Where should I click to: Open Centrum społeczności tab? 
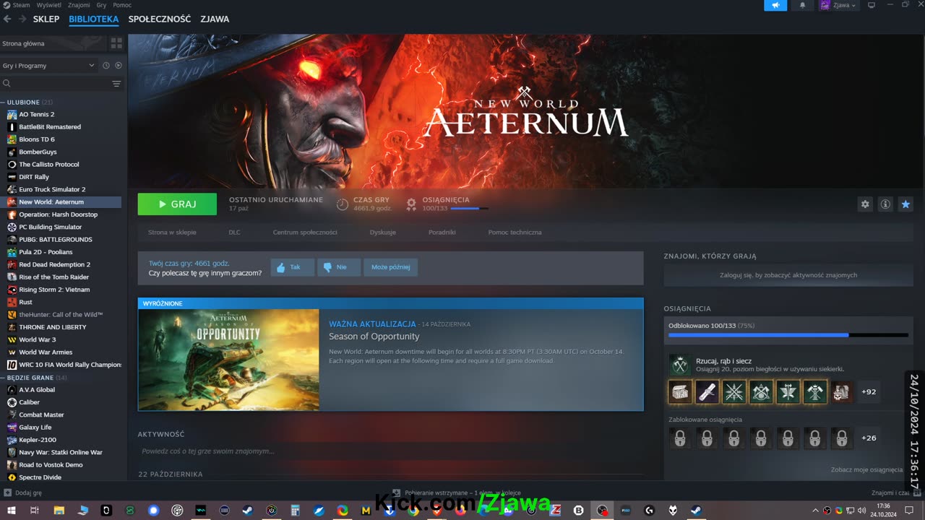coord(305,233)
